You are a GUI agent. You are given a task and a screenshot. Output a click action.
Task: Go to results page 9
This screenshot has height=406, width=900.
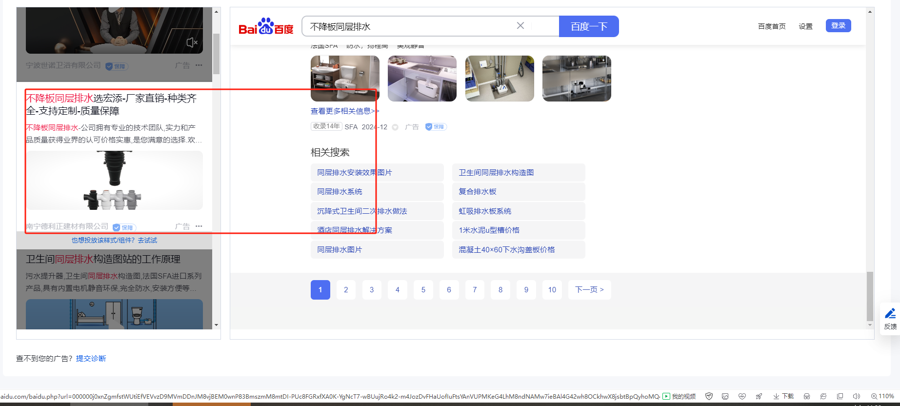(526, 290)
